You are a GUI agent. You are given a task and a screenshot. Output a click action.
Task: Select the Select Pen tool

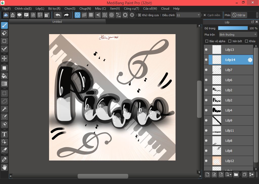pos(4,117)
